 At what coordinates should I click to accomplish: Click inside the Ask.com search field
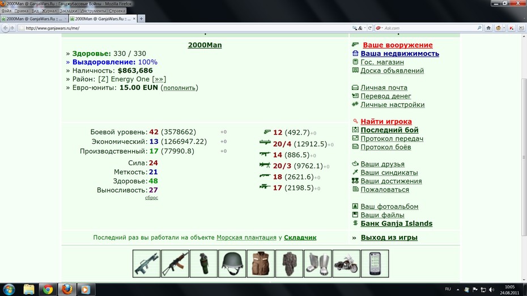point(430,28)
